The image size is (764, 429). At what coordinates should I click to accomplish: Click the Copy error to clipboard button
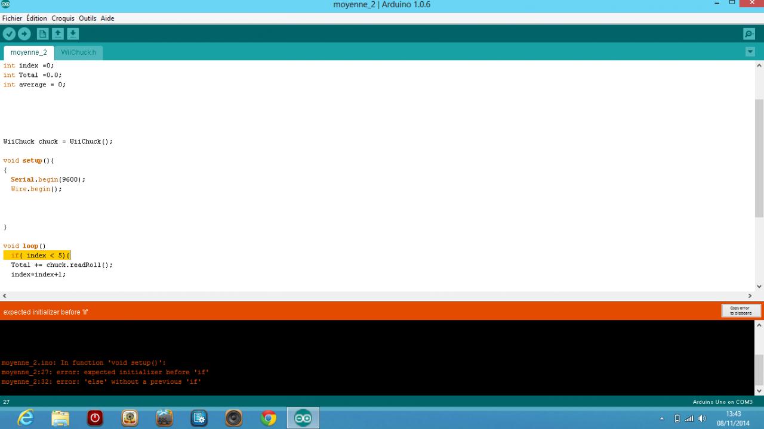pos(741,310)
